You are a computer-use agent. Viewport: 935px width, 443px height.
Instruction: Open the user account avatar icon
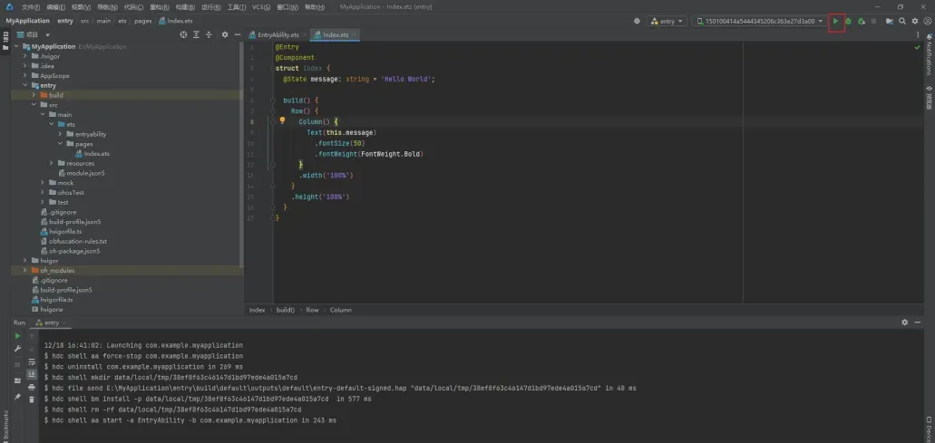coord(927,22)
